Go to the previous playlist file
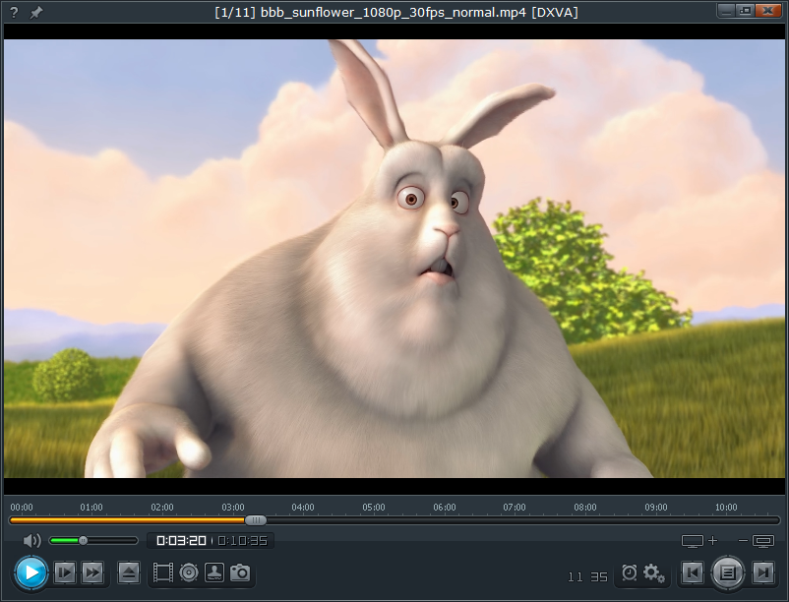The width and height of the screenshot is (789, 602). tap(693, 572)
